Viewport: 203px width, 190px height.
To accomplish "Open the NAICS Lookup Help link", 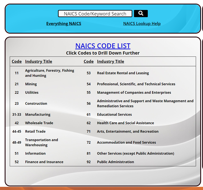I will [x=142, y=23].
